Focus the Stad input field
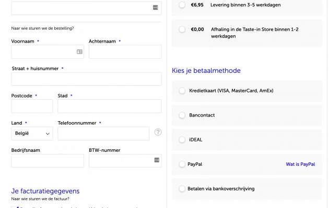329x208 pixels. point(110,106)
